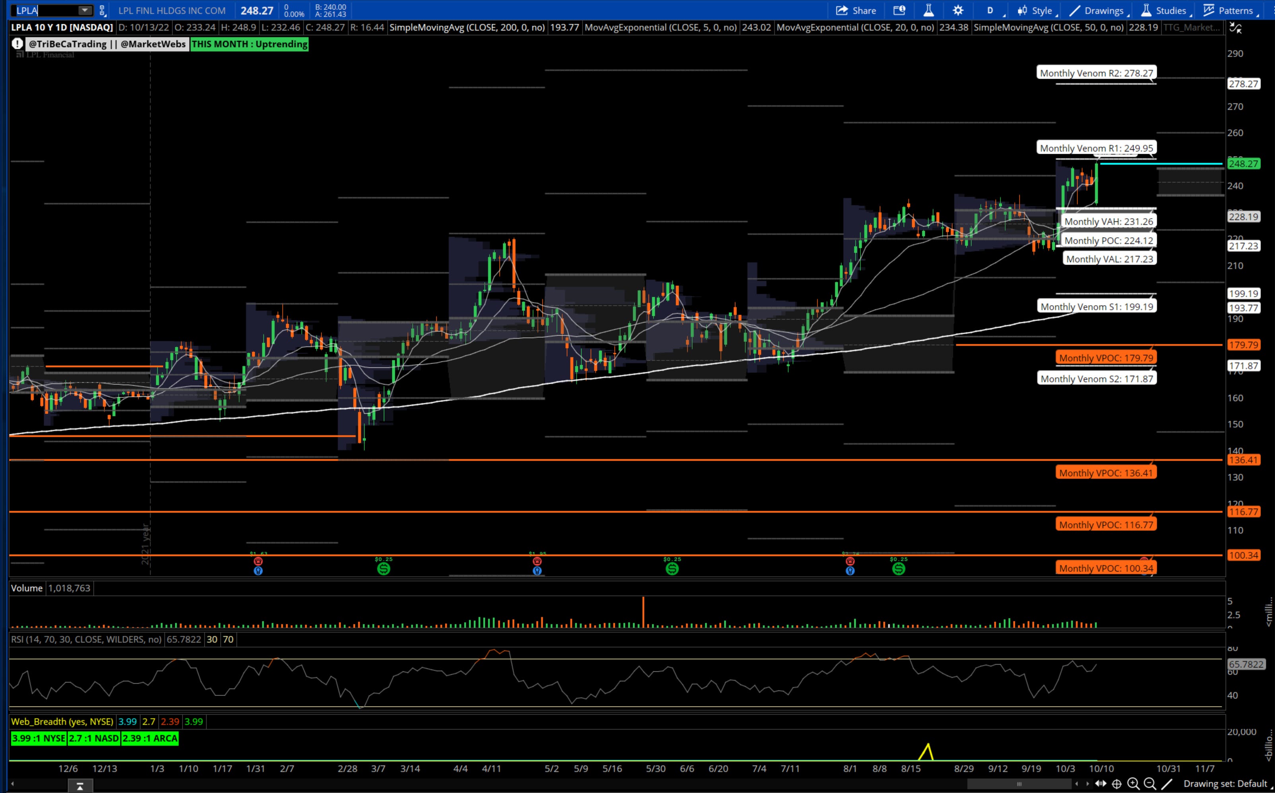Screen dimensions: 1275x793
Task: Open the D timeframe dropdown
Action: tap(990, 10)
